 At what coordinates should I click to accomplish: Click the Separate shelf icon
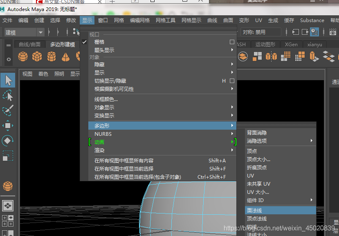click(257, 56)
